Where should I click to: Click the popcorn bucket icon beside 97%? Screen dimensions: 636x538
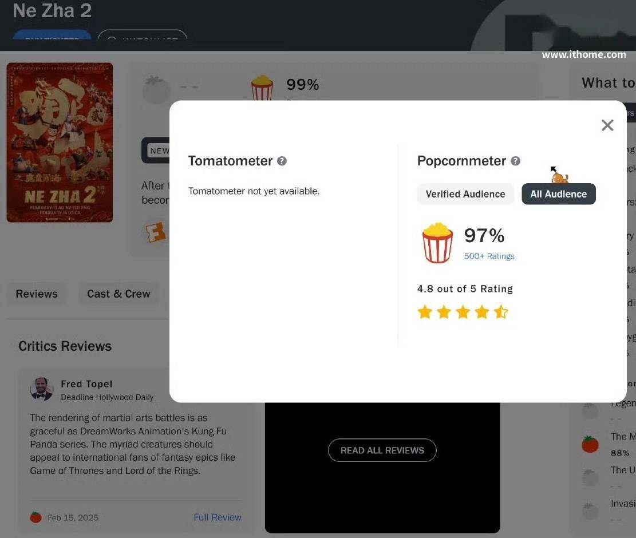(437, 243)
